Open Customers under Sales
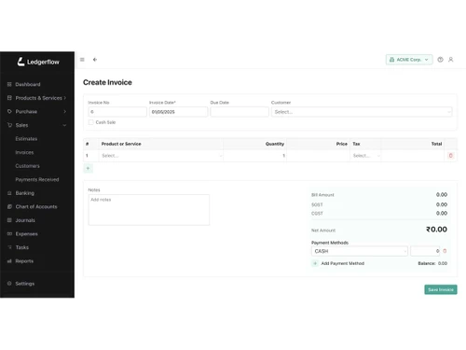This screenshot has width=466, height=350. click(27, 166)
